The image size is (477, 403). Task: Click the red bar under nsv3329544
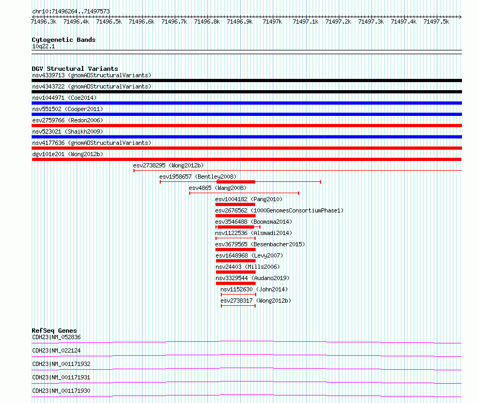click(236, 283)
